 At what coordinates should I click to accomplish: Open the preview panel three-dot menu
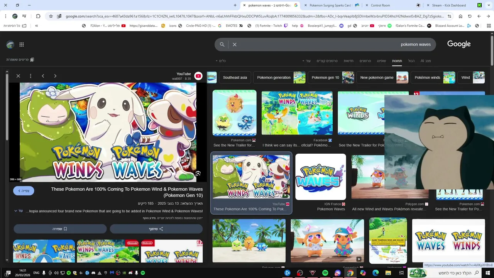click(x=30, y=76)
